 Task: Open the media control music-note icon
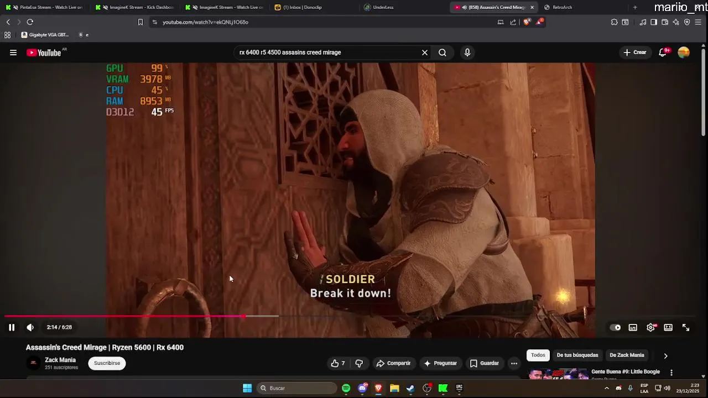[643, 22]
